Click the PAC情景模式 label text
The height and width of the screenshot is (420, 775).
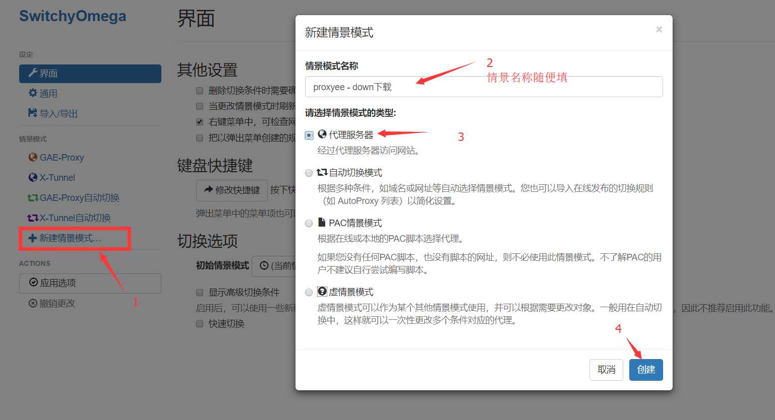(x=355, y=223)
